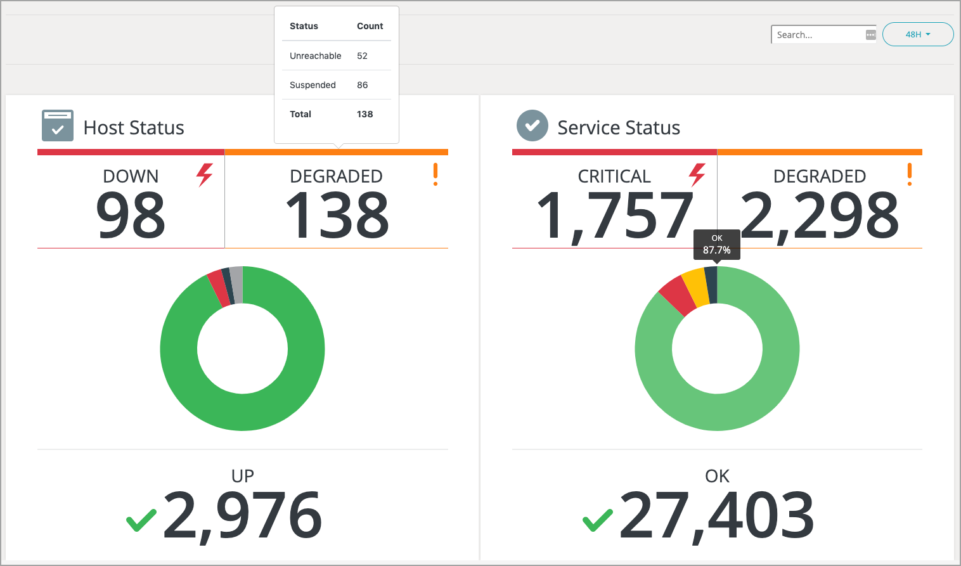The height and width of the screenshot is (566, 961).
Task: Click the orange exclamation in Host DEGRADED tile
Action: [435, 174]
